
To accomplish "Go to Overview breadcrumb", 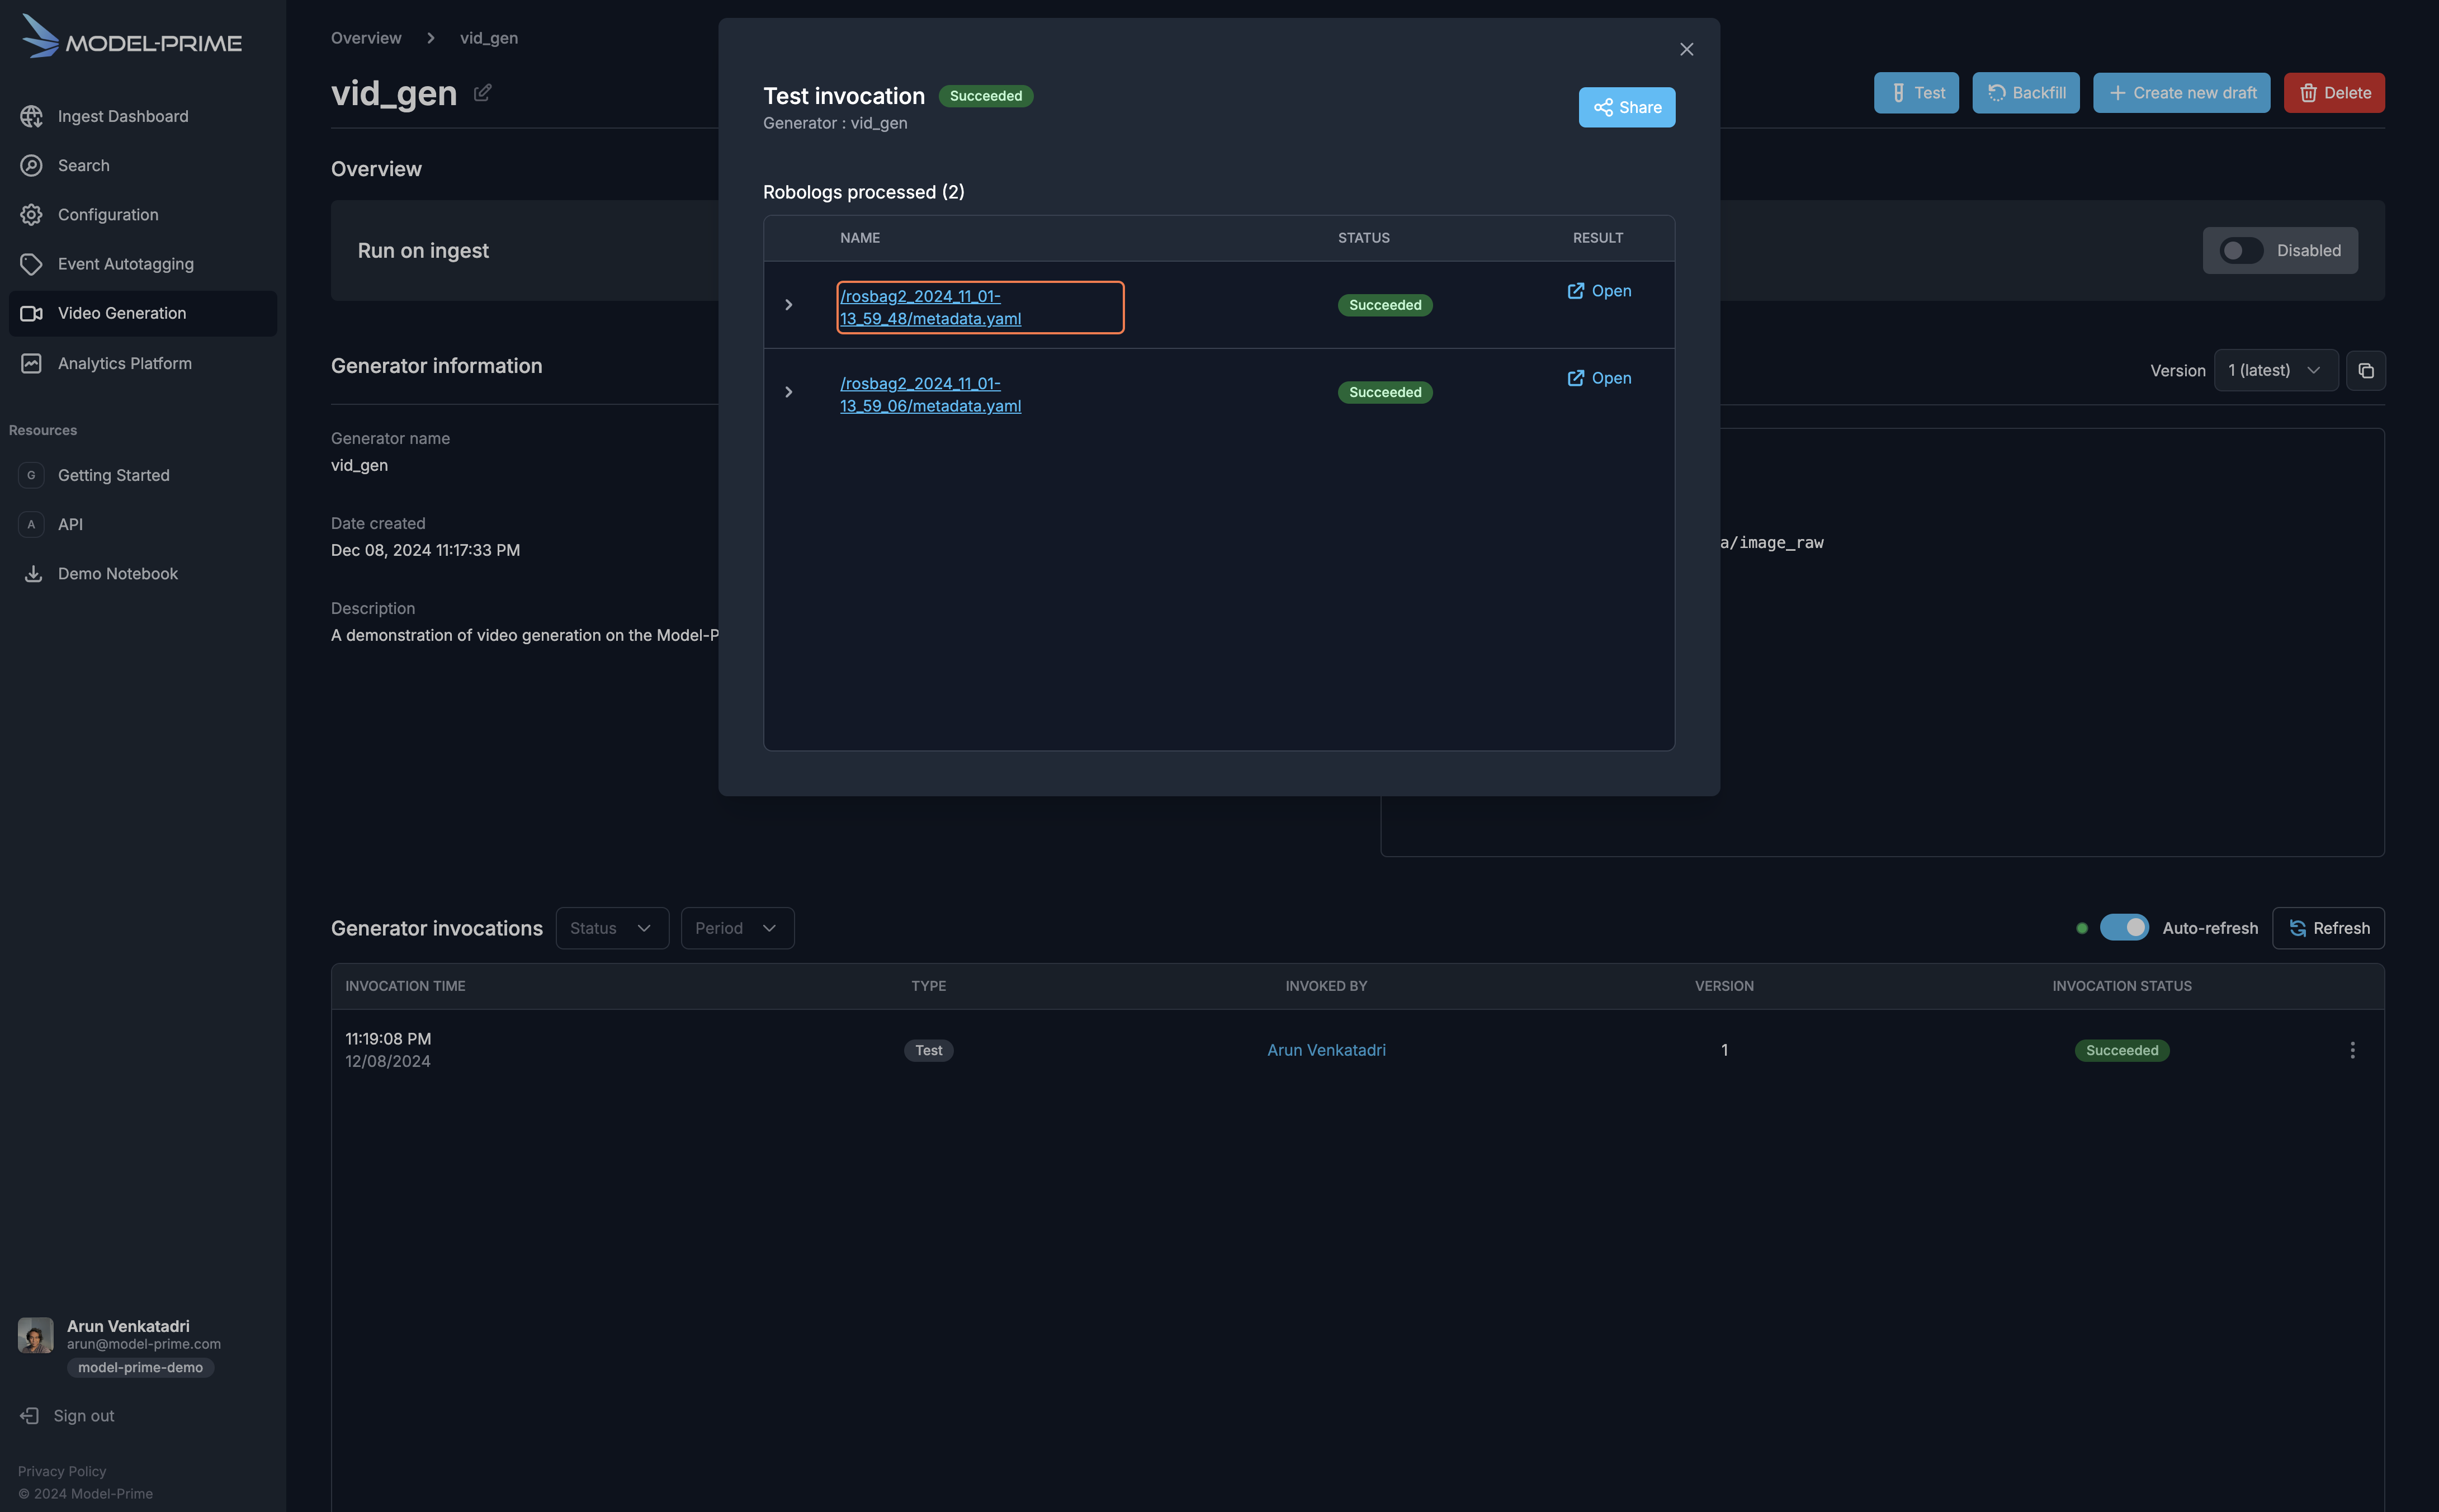I will 366,38.
